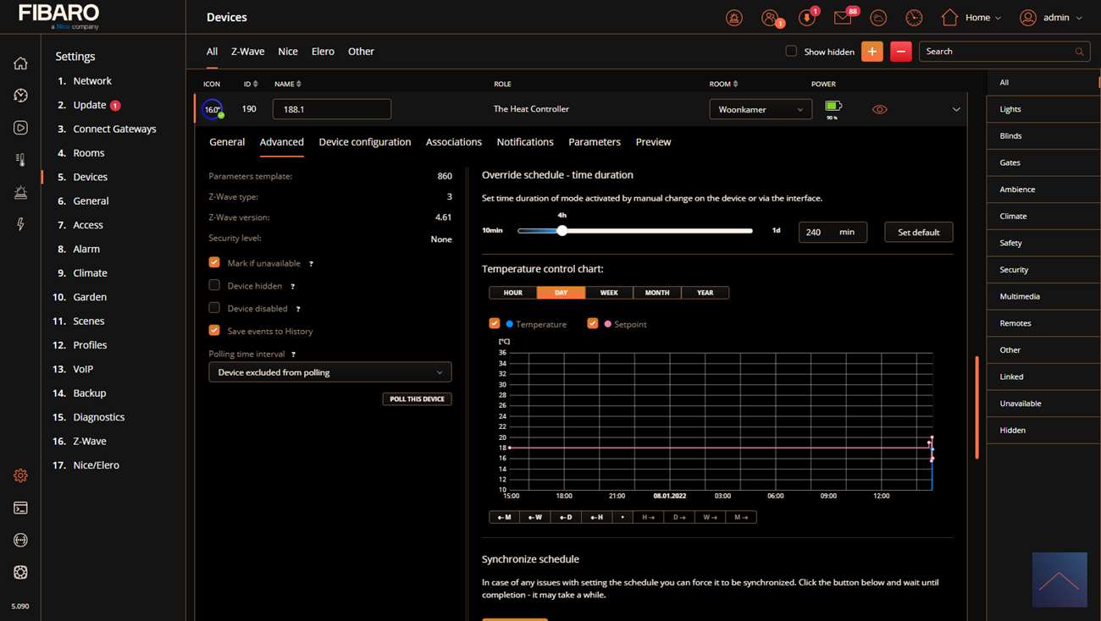Collapse device row with chevron arrow
The image size is (1101, 621).
coord(956,109)
